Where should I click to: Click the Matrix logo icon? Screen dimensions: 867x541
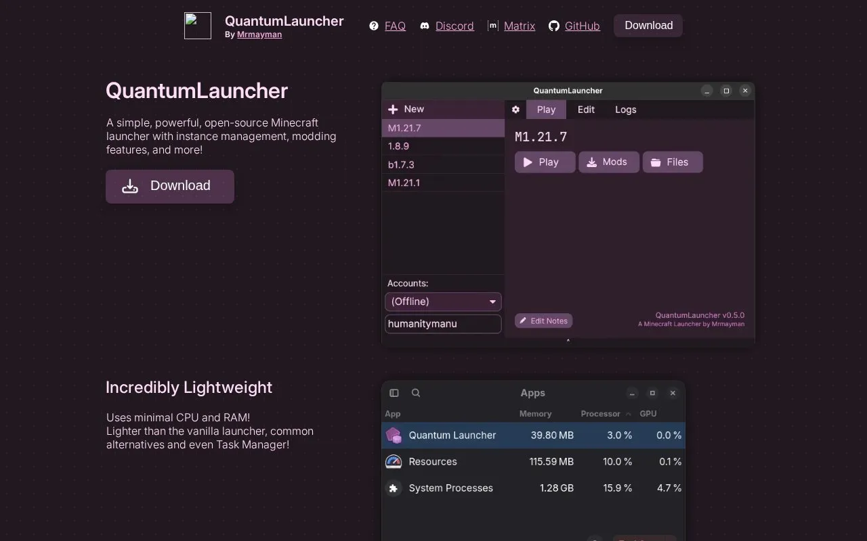493,26
